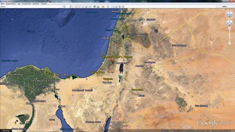Select the Add Polygon tool
Screen dimensions: 235x132
coord(79,7)
